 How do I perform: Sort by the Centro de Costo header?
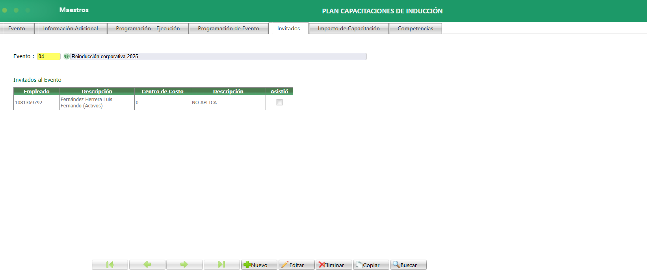tap(163, 91)
